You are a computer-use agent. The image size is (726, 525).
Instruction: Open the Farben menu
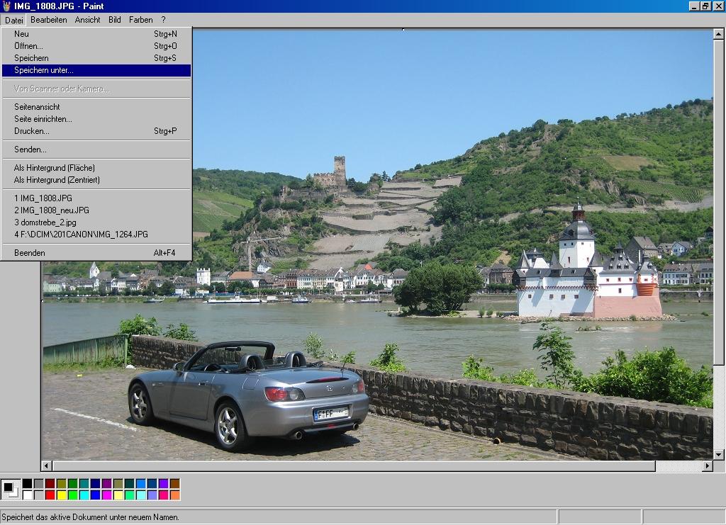[x=140, y=20]
